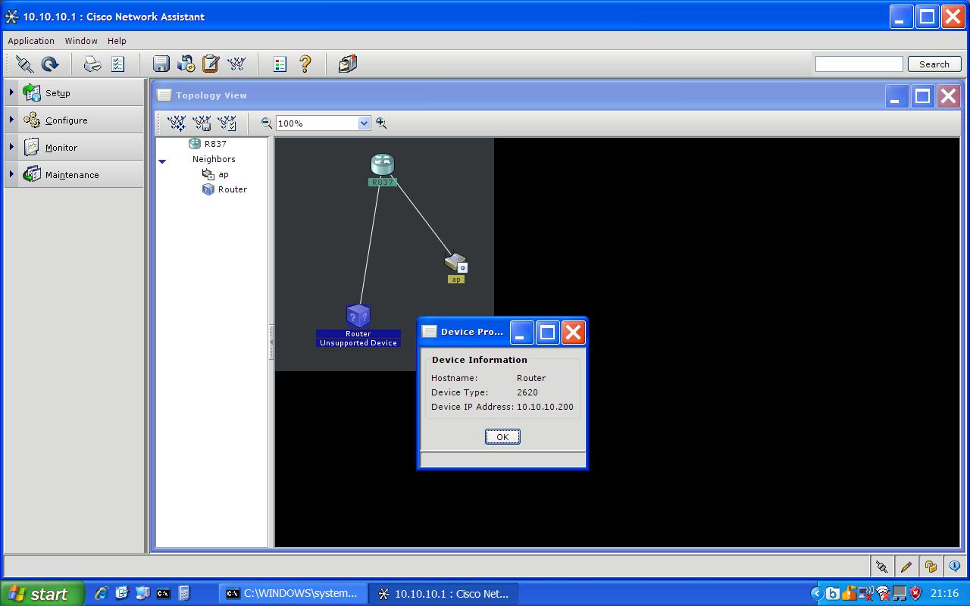Screen dimensions: 970x606
Task: Minimize the Topology View window
Action: 897,96
